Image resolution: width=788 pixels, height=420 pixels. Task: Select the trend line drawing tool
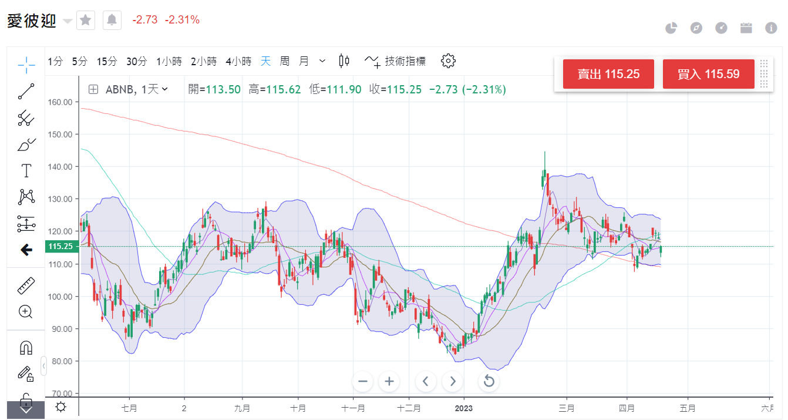(26, 92)
